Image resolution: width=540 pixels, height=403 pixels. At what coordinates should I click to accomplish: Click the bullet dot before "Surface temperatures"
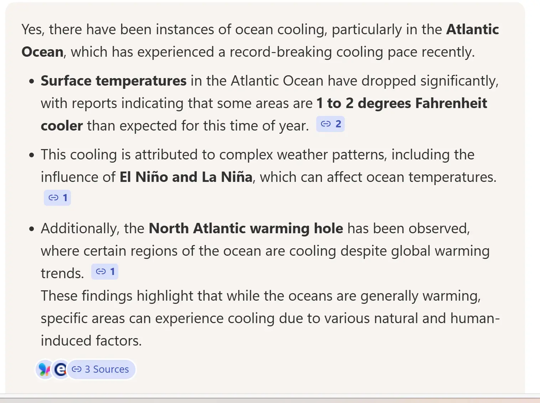coord(32,82)
